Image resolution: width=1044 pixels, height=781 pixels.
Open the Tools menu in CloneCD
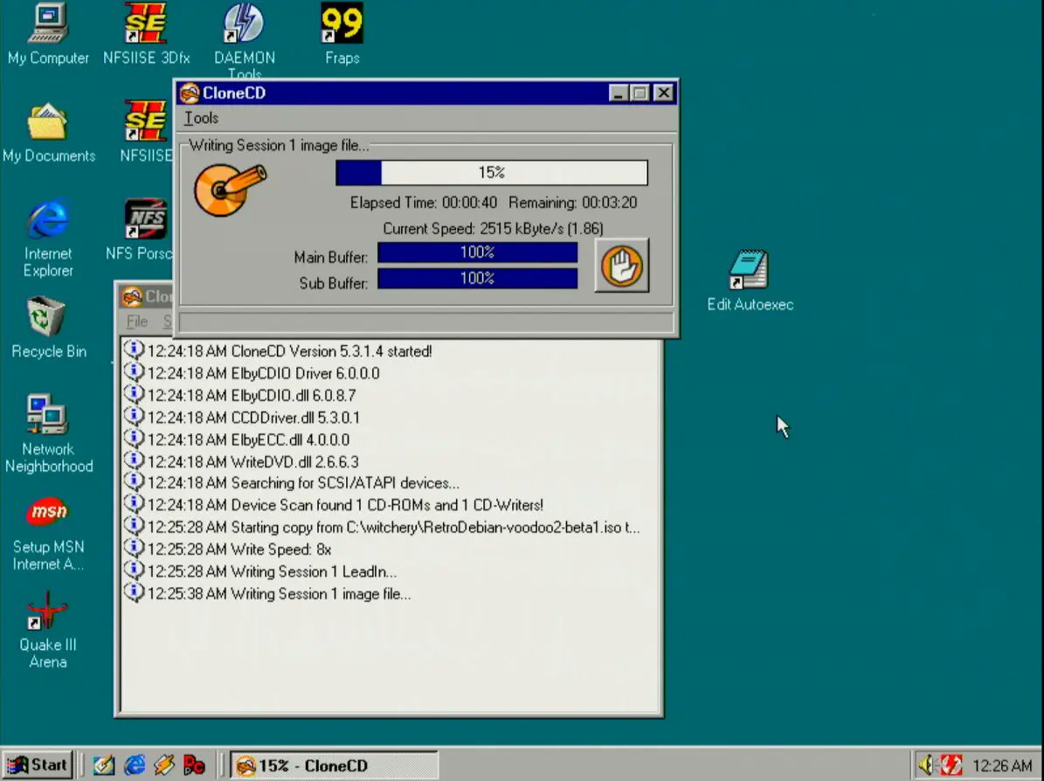[x=201, y=118]
